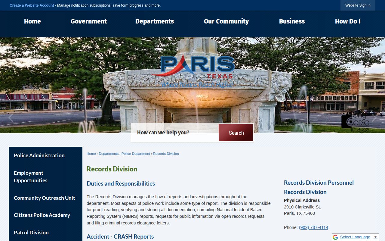385x241 pixels.
Task: Open the Home menu item
Action: [x=32, y=21]
